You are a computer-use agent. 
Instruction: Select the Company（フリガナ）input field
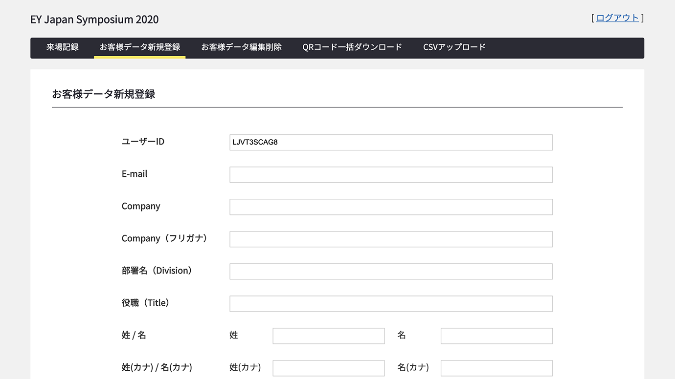[x=391, y=239]
